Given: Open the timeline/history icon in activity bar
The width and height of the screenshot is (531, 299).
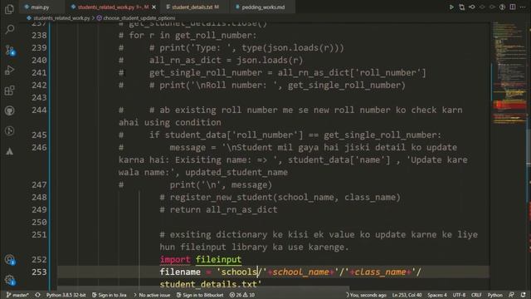Looking at the screenshot, I should [x=9, y=131].
